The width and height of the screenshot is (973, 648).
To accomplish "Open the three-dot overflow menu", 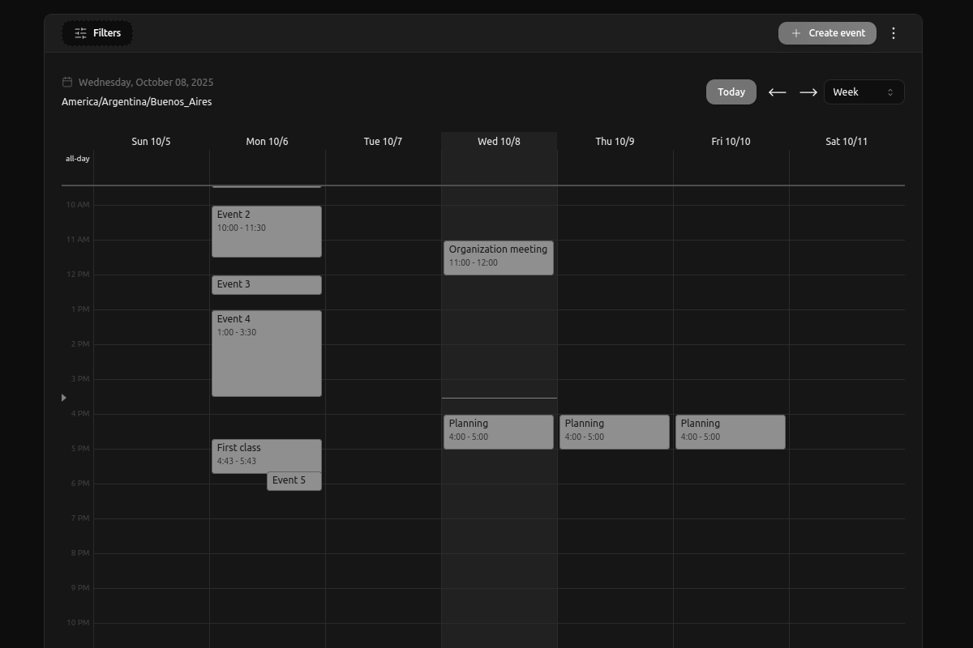I will pyautogui.click(x=894, y=32).
